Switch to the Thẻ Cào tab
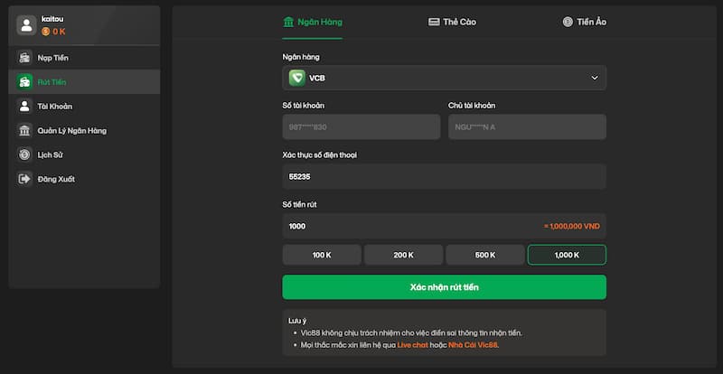This screenshot has width=723, height=374. coord(452,22)
